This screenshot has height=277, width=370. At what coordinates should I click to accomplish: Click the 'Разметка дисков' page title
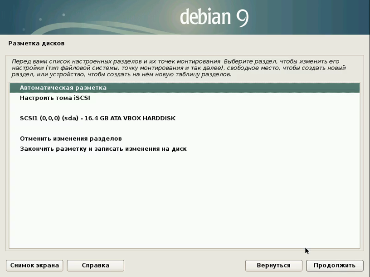point(36,44)
